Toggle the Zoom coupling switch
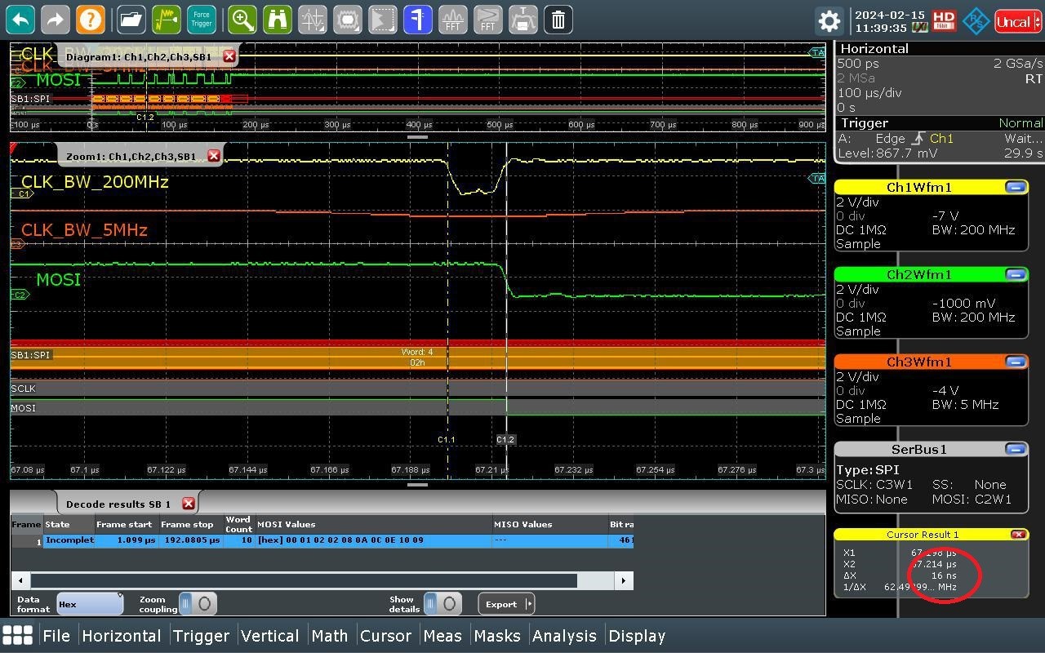Viewport: 1045px width, 653px height. [x=198, y=604]
